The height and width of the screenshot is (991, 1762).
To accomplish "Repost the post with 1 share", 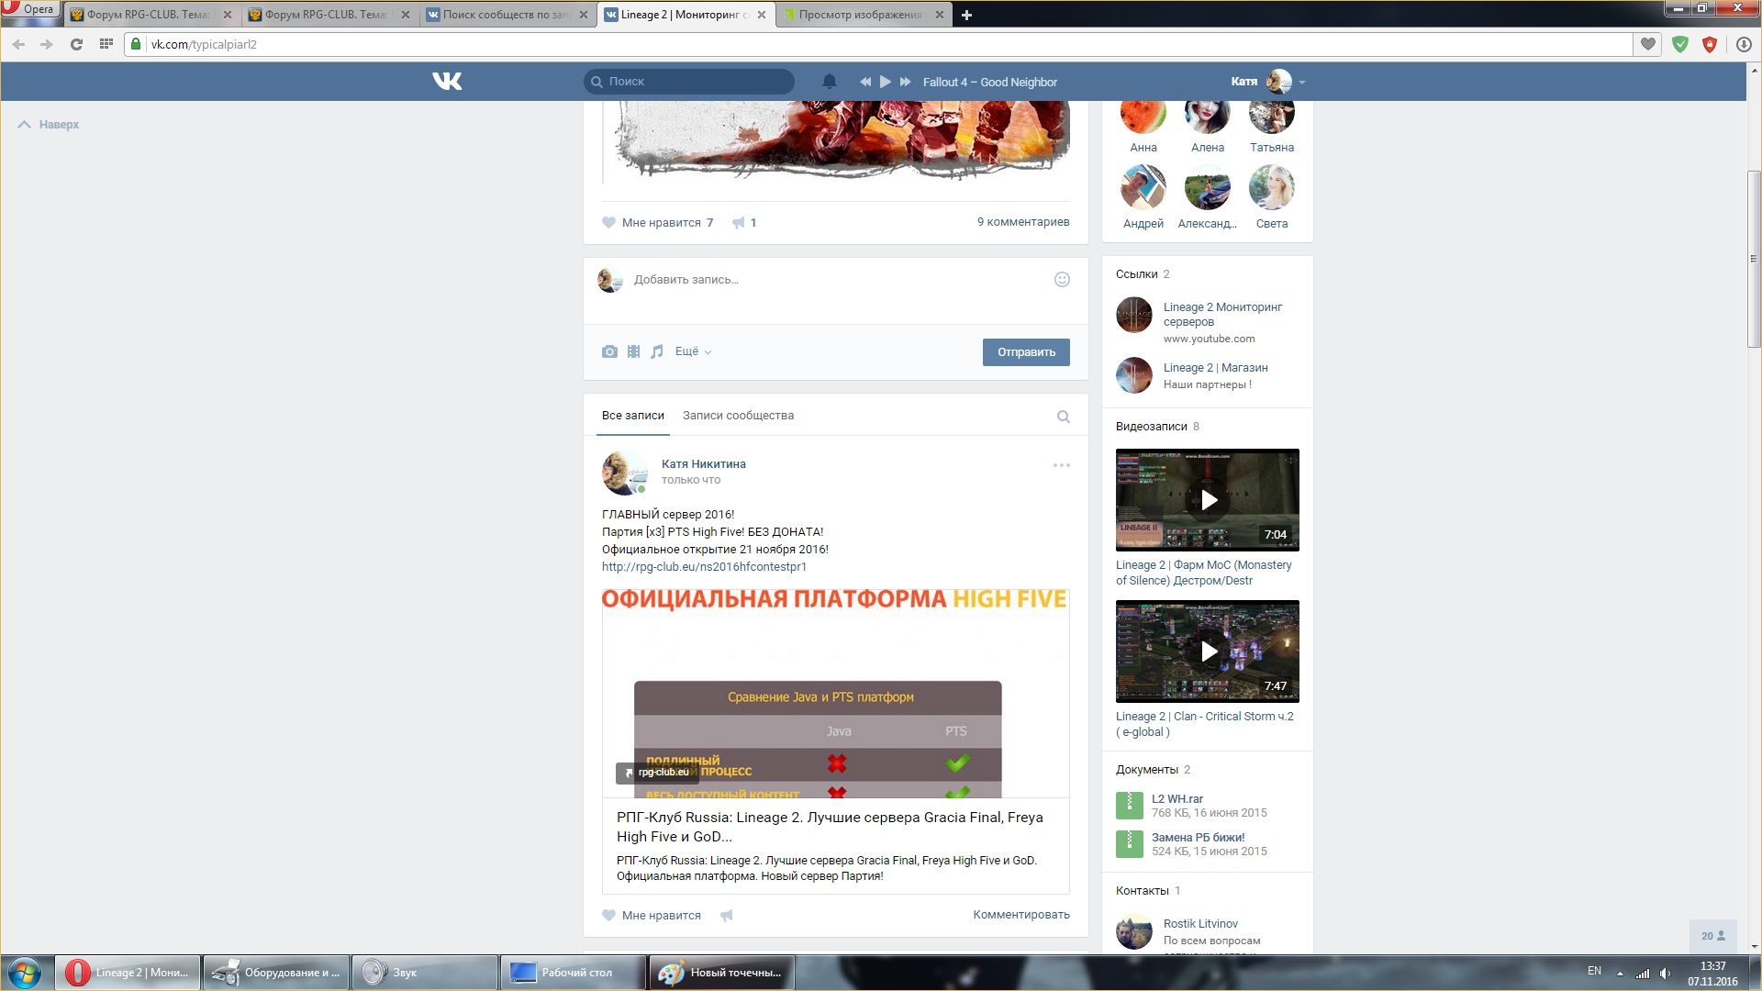I will point(744,223).
